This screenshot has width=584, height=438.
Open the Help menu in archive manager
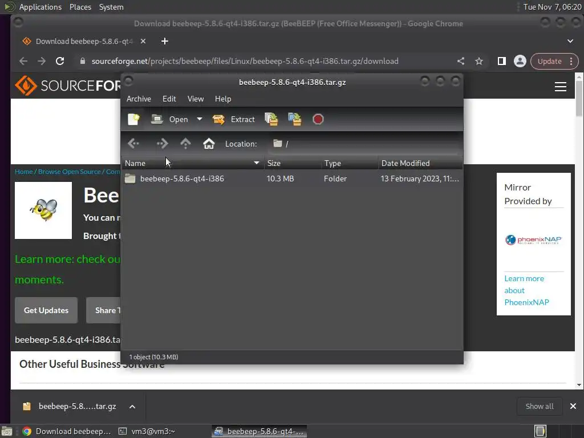(223, 99)
